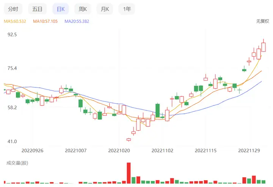Click the MA20:55.382 indicator label
The width and height of the screenshot is (273, 187).
[x=77, y=21]
